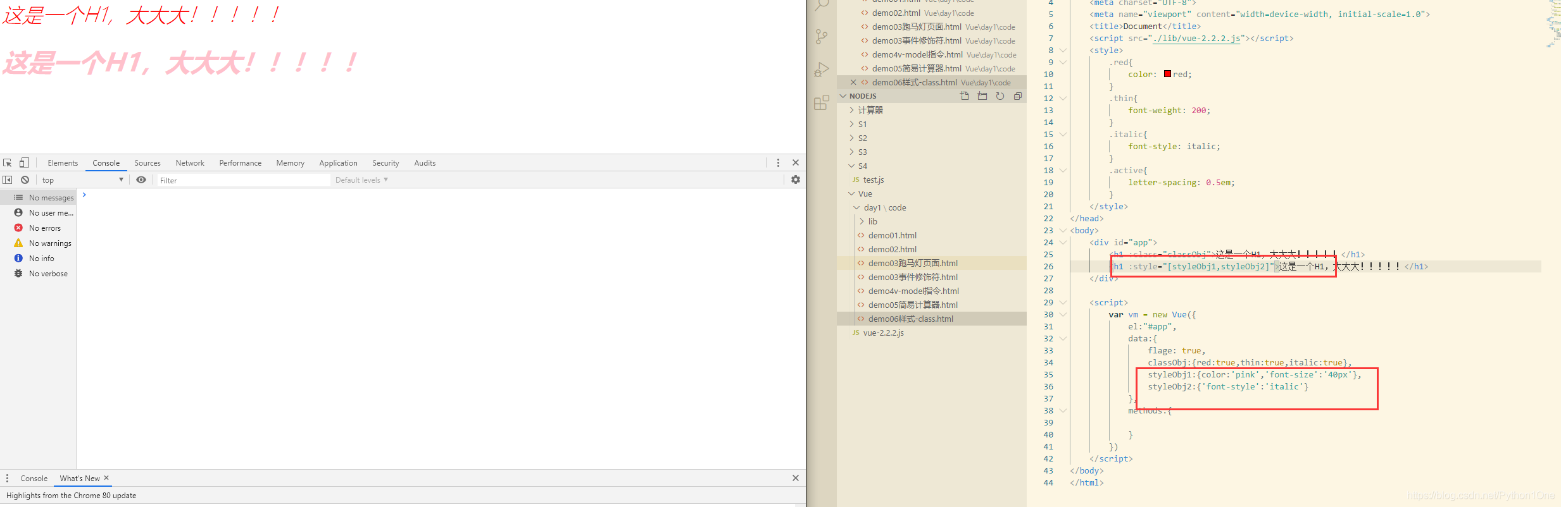Image resolution: width=1561 pixels, height=507 pixels.
Task: Fold the script block at code line 29
Action: pos(1063,303)
